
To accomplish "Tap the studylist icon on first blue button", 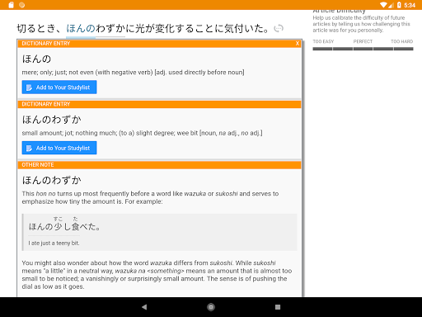I will click(29, 88).
